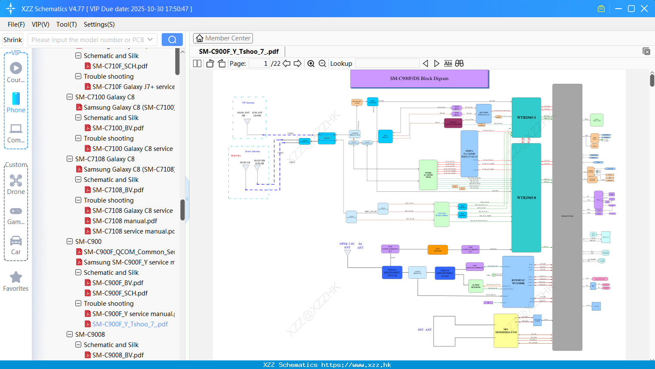Collapse Trouble shooting under SM-C900

[x=78, y=303]
